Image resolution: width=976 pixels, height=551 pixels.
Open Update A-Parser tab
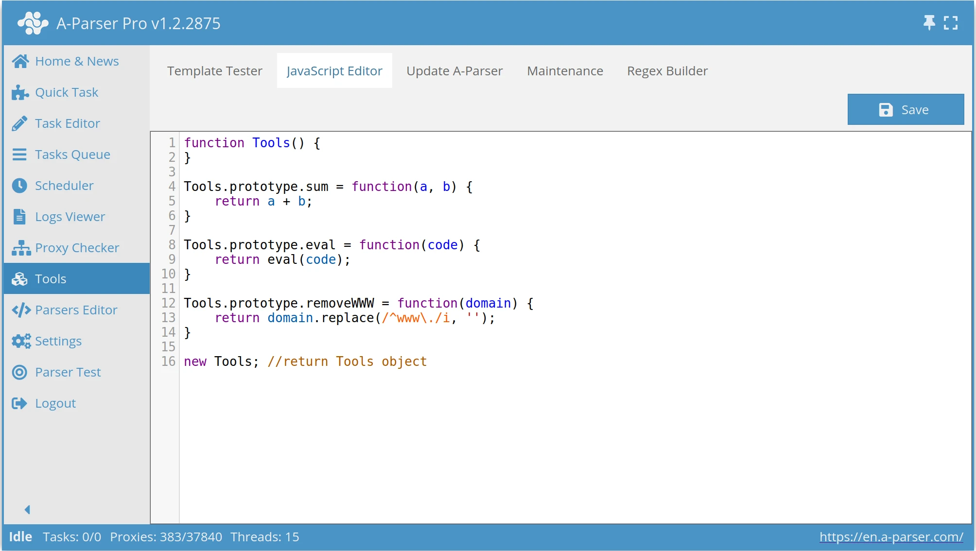point(454,71)
